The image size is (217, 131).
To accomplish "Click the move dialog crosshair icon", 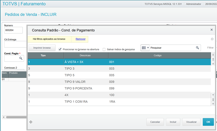I will [31, 122].
